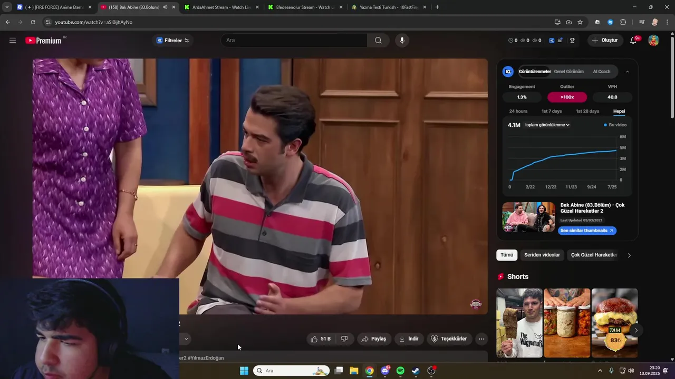This screenshot has height=379, width=675.
Task: Mute the Bak Abine tab audio
Action: [165, 7]
